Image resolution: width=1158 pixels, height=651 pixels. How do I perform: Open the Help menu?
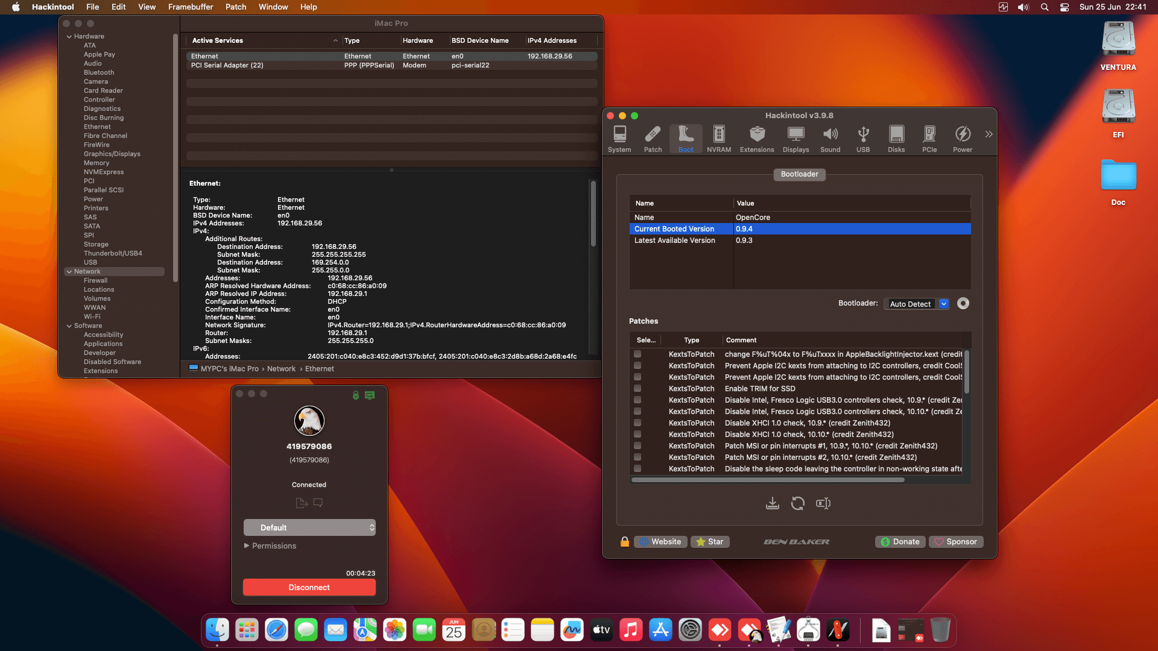(x=309, y=7)
